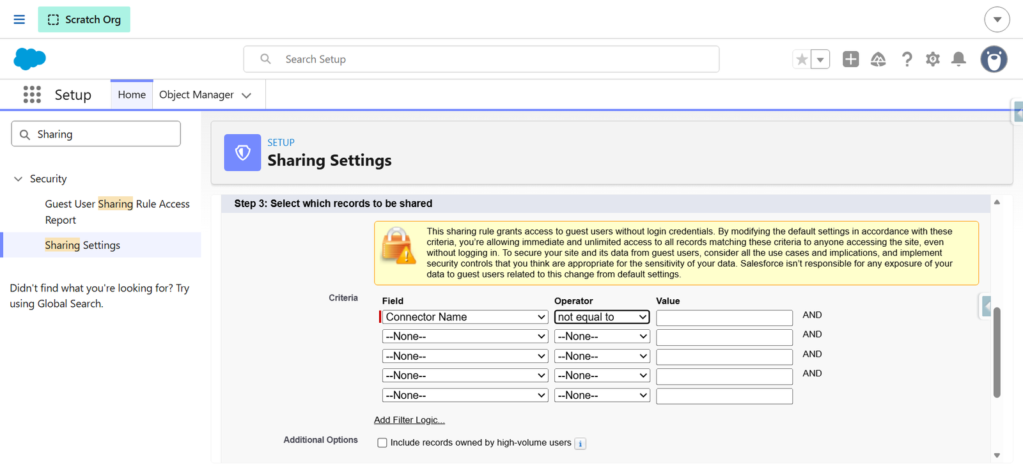This screenshot has height=473, width=1023.
Task: Click the Quick Find box containing Sharing
Action: click(x=96, y=134)
